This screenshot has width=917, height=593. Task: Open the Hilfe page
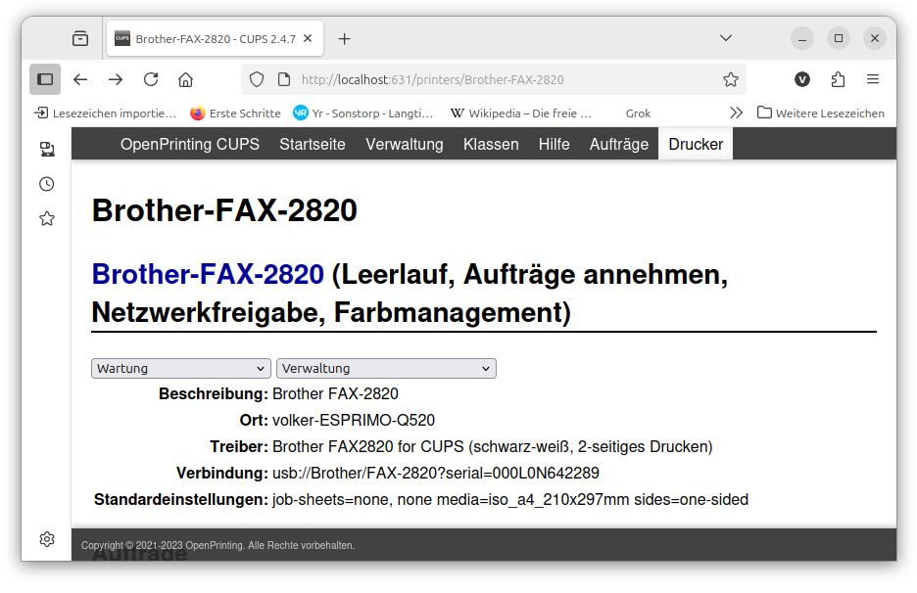[554, 144]
